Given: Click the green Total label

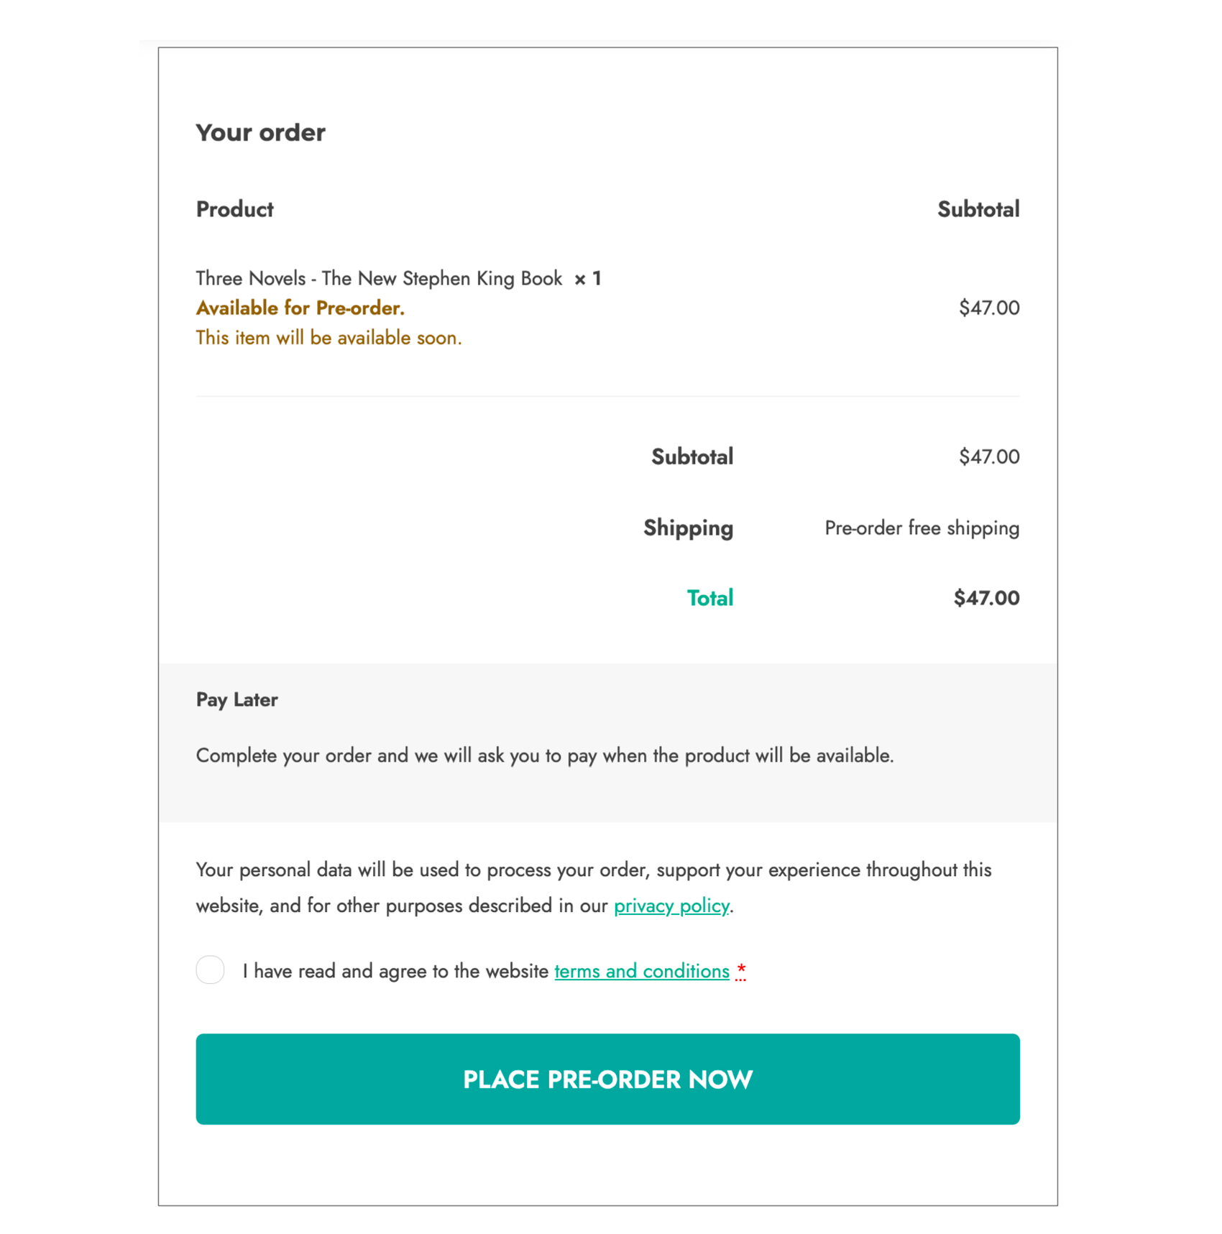Looking at the screenshot, I should (709, 598).
